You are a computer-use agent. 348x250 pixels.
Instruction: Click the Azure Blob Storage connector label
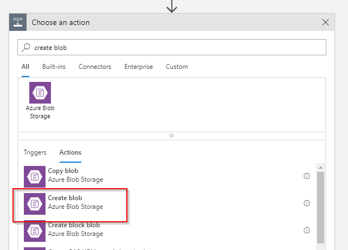click(40, 112)
